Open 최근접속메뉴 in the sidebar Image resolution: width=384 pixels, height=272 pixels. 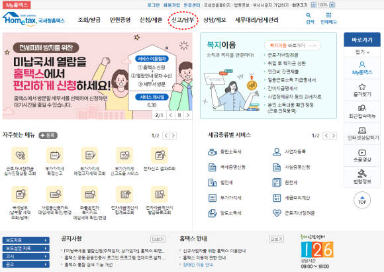[362, 112]
